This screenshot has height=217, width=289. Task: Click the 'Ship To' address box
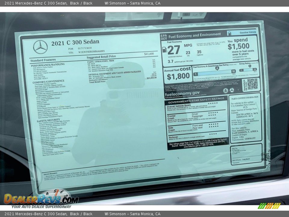pyautogui.click(x=246, y=154)
